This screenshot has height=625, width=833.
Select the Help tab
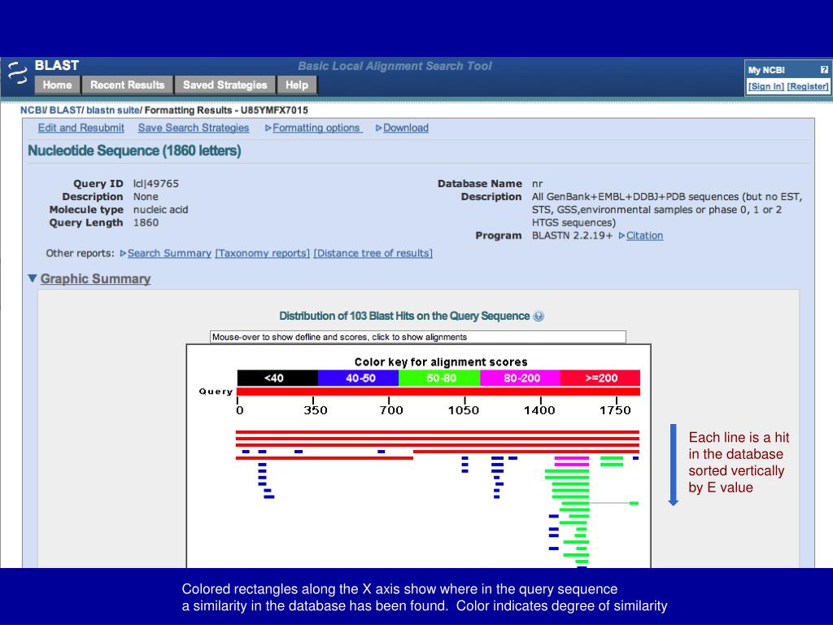pos(297,85)
